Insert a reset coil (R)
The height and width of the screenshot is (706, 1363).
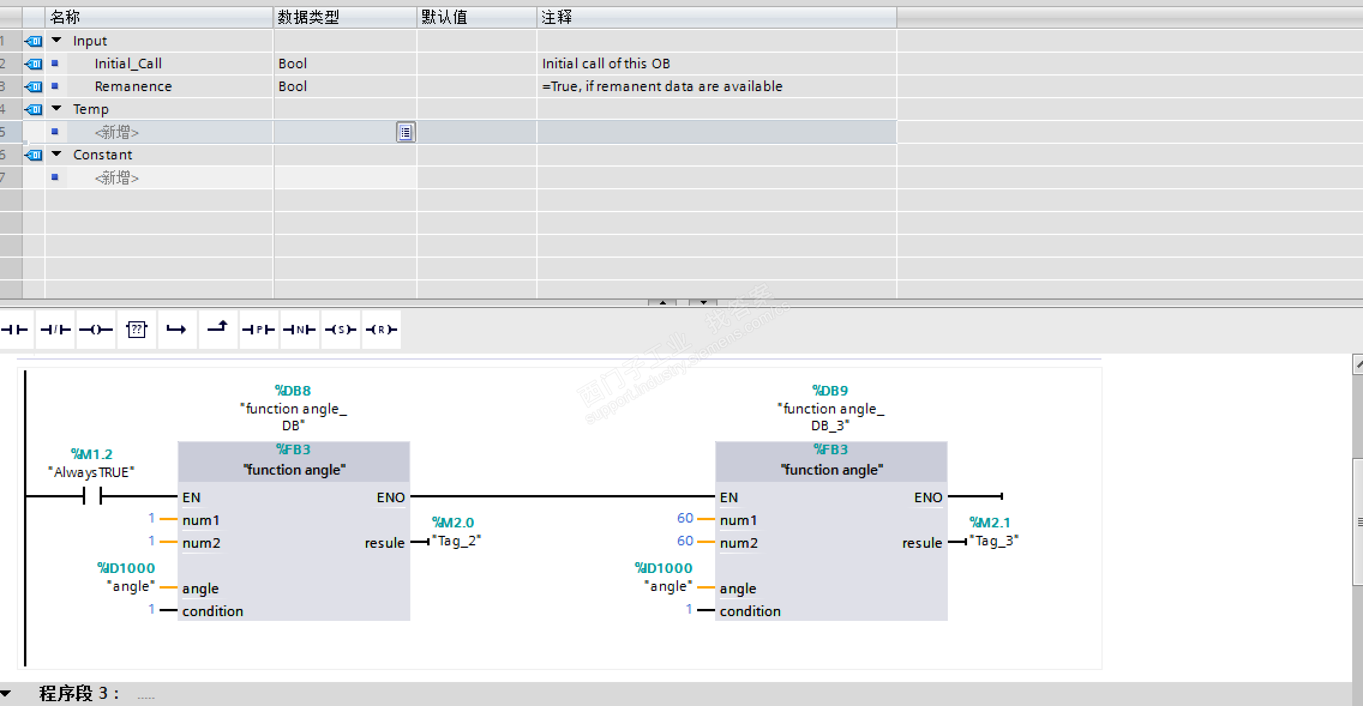click(381, 329)
